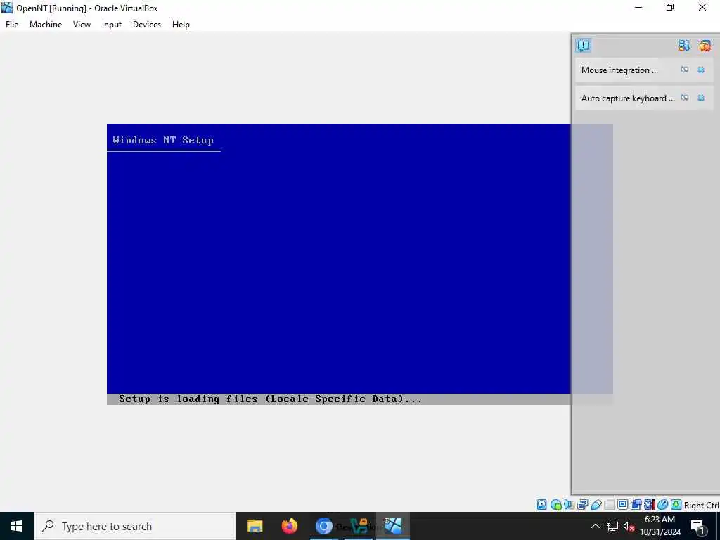This screenshot has width=720, height=540.
Task: Expand the Mouse integration notification text
Action: point(619,70)
